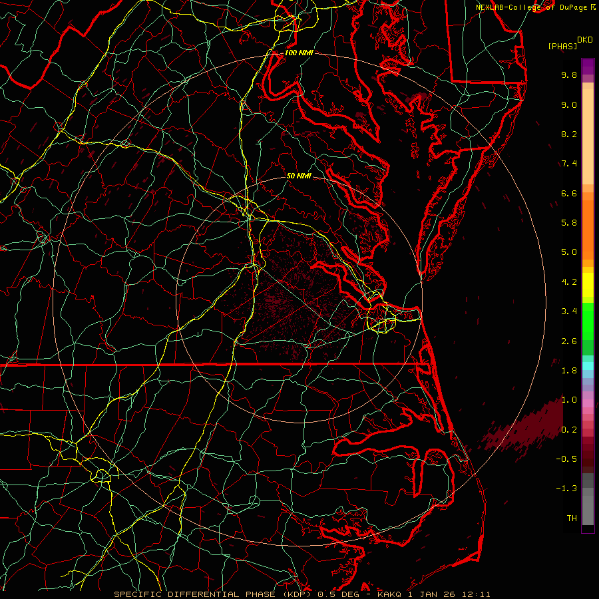Click the 100 NMI range ring label
The image size is (599, 599).
coord(299,53)
